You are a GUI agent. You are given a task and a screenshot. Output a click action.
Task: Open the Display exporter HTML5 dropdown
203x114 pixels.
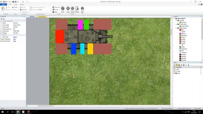50,9
